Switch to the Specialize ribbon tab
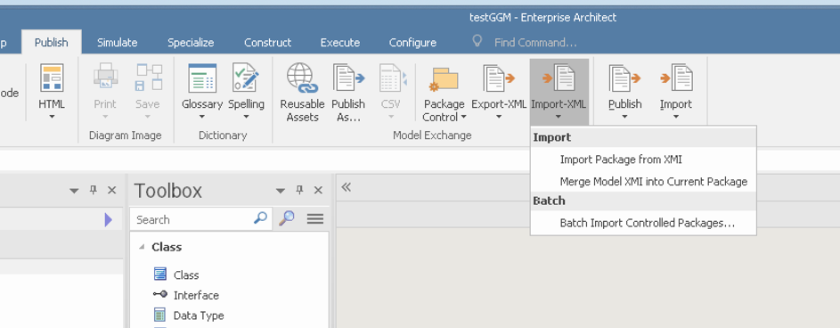Viewport: 840px width, 328px height. tap(191, 43)
